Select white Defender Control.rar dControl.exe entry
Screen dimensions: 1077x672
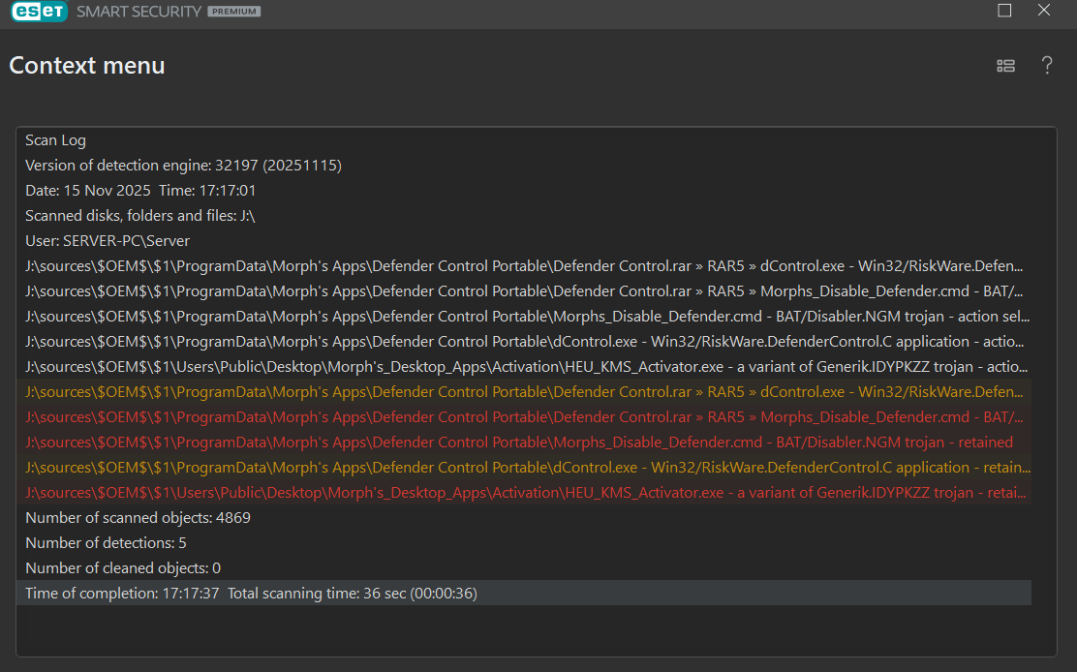[523, 266]
